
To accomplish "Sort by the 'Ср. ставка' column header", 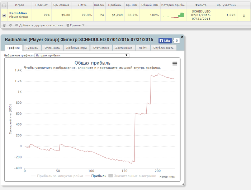I will pos(61,5).
